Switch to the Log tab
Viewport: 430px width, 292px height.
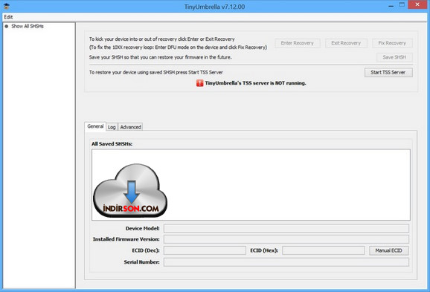coord(112,127)
